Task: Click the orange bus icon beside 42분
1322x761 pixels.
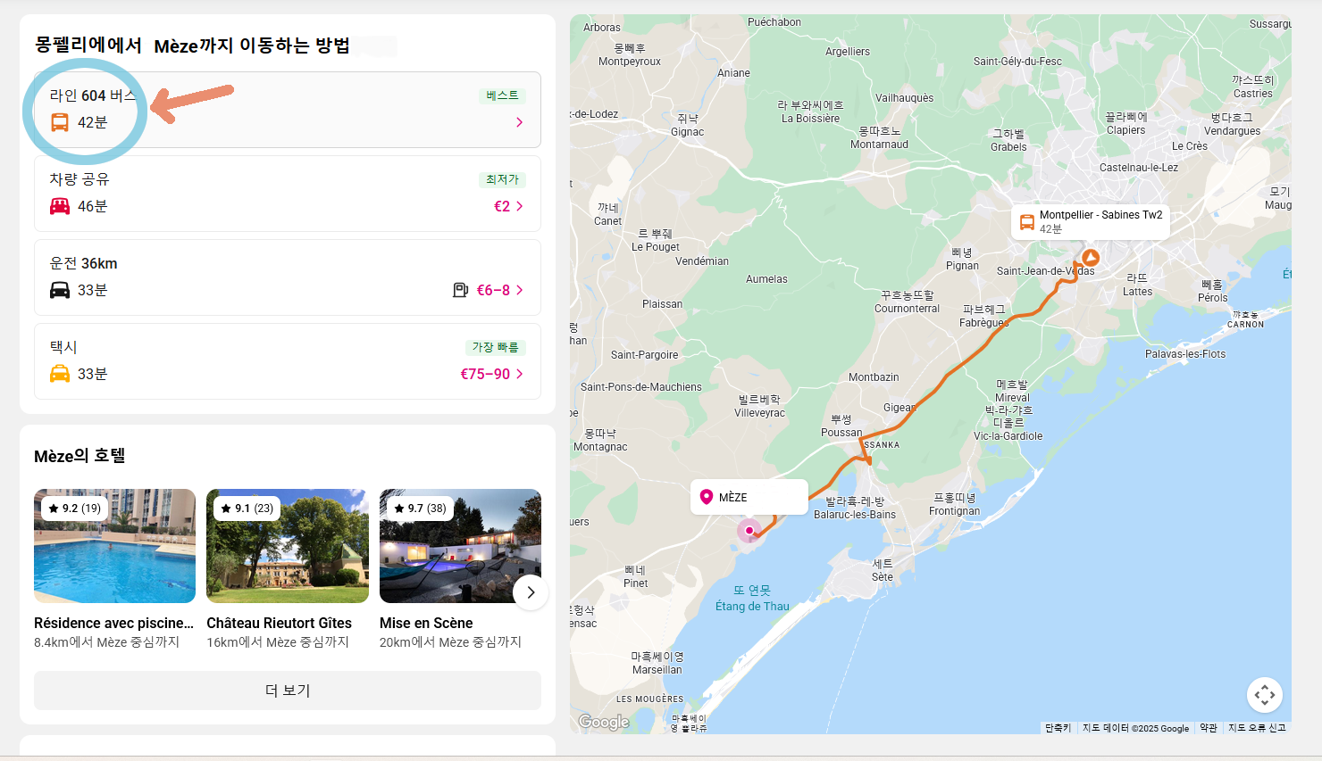Action: [x=60, y=122]
